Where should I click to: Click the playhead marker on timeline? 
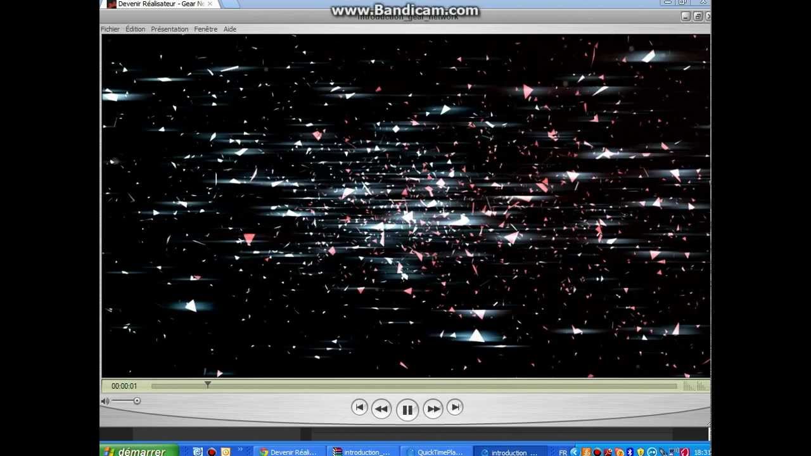click(207, 384)
